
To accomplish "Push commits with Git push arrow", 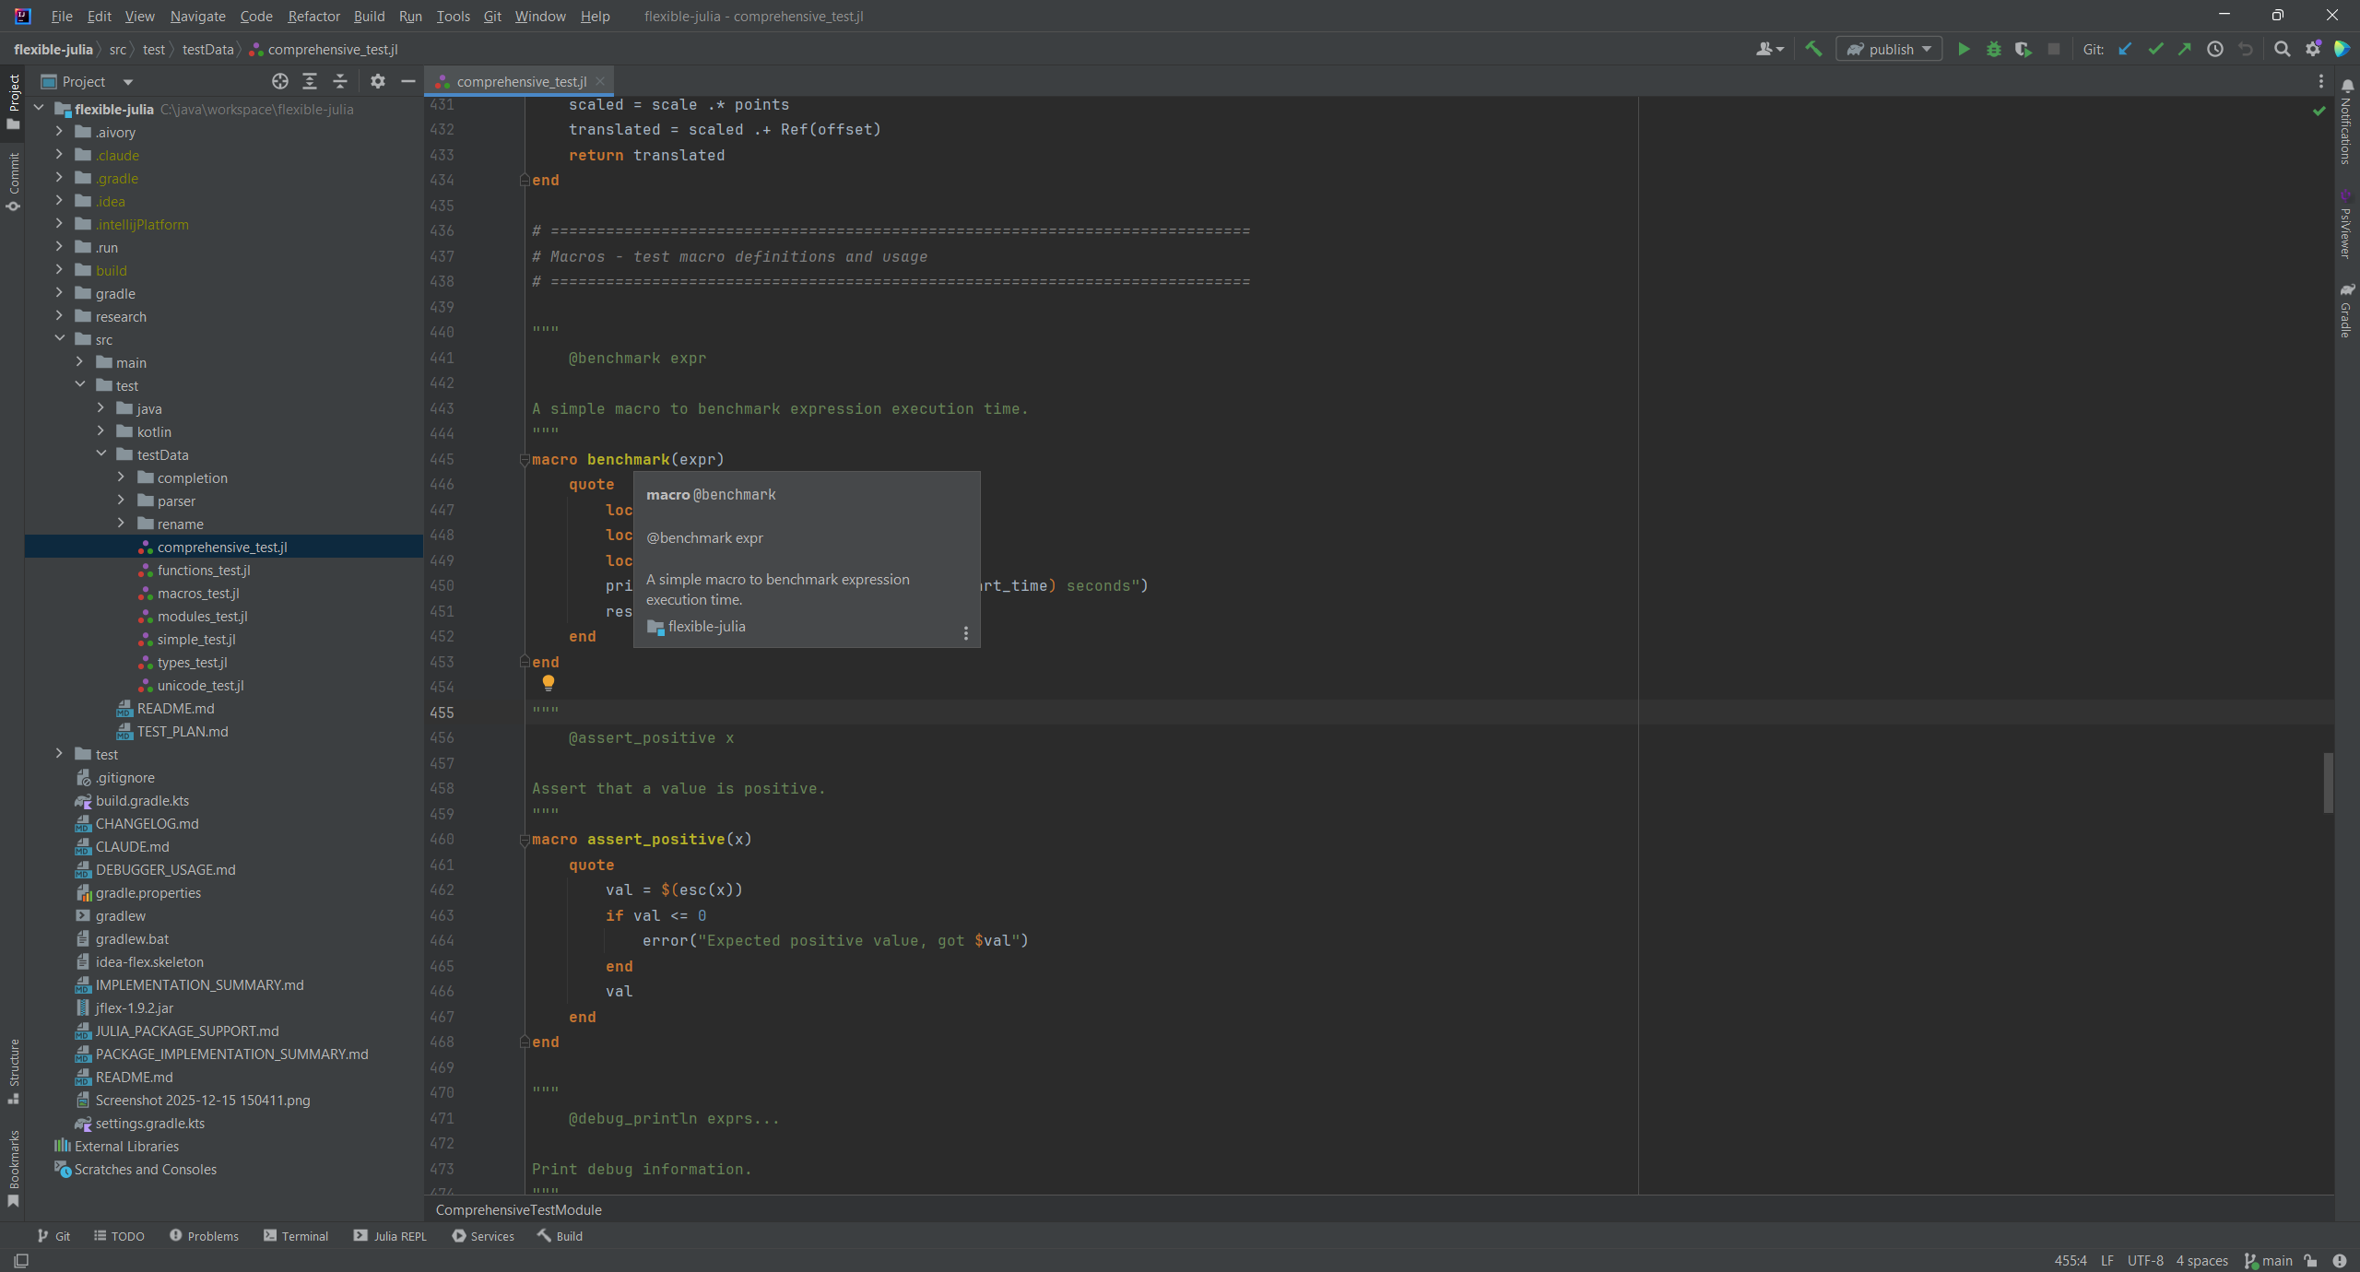I will pyautogui.click(x=2185, y=50).
